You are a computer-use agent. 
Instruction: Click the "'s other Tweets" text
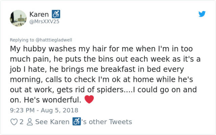[x=107, y=122]
